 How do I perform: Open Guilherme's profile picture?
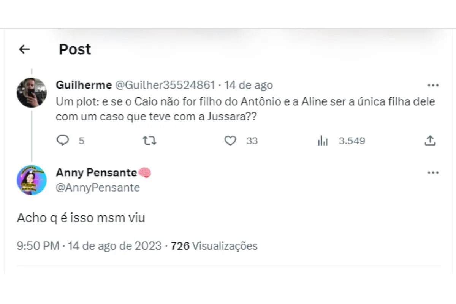click(x=32, y=92)
